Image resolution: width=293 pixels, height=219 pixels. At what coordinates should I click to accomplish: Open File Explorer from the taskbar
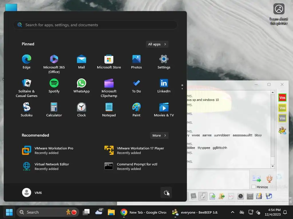(x=111, y=212)
